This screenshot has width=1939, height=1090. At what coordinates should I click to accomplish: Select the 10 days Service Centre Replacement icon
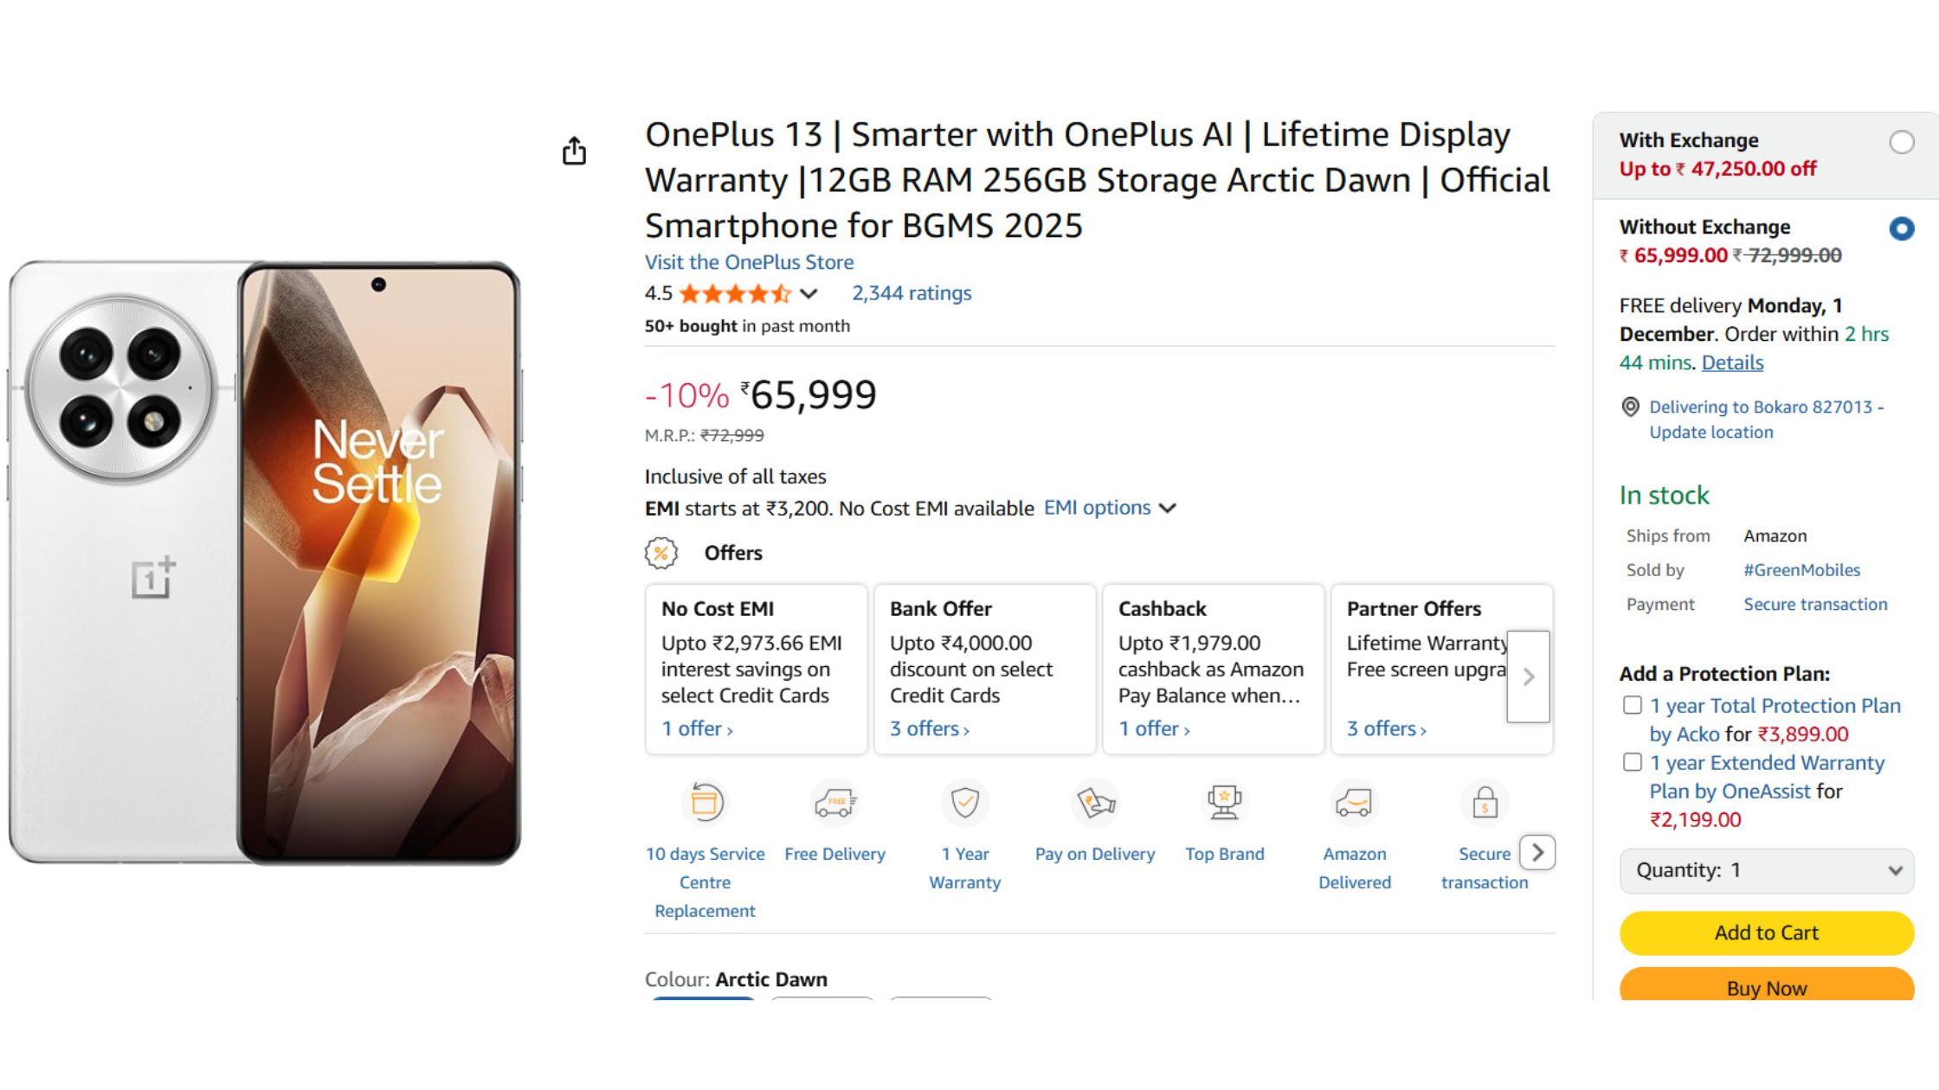click(704, 803)
